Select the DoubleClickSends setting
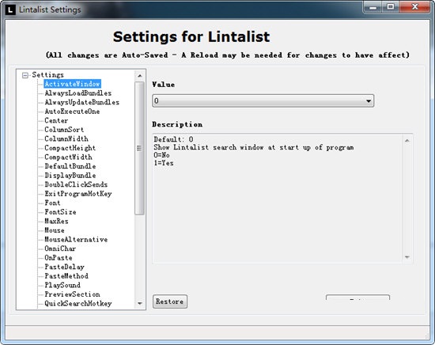 point(76,184)
